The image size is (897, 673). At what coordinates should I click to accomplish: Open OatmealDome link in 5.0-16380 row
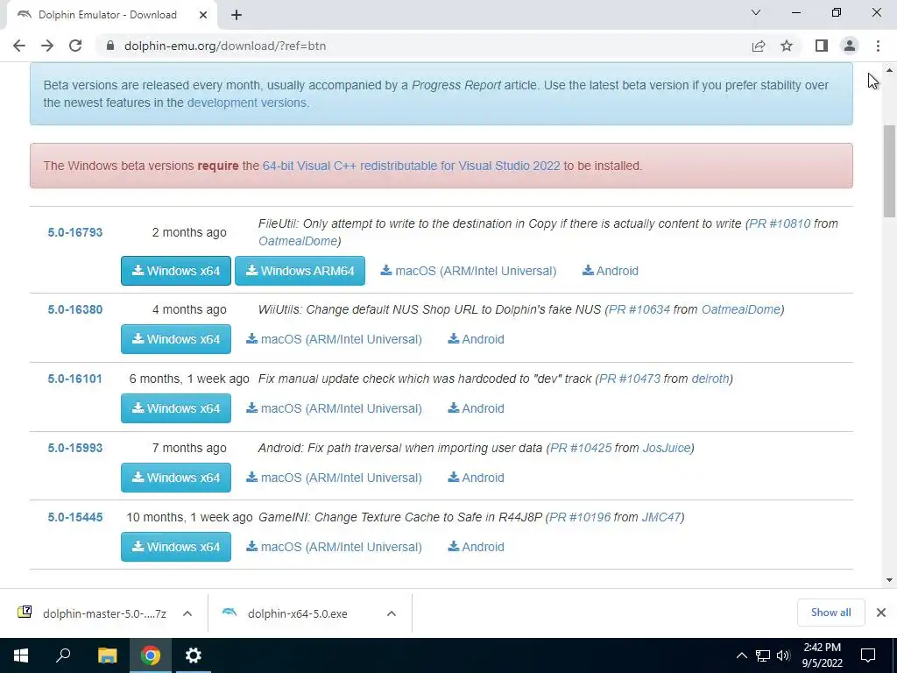pos(741,309)
